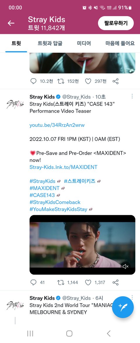This screenshot has height=343, width=140.
Task: Share the CASE 143 teaser tweet
Action: point(116,282)
